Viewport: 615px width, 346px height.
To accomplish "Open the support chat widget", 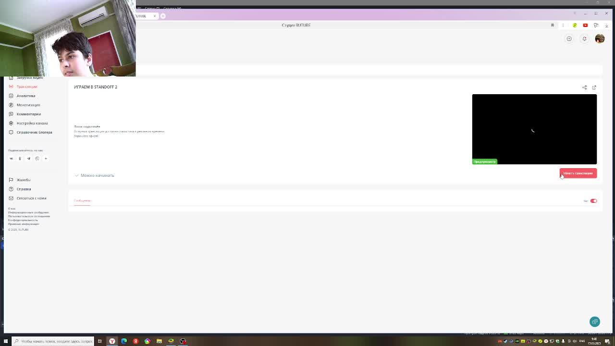I will tap(595, 321).
